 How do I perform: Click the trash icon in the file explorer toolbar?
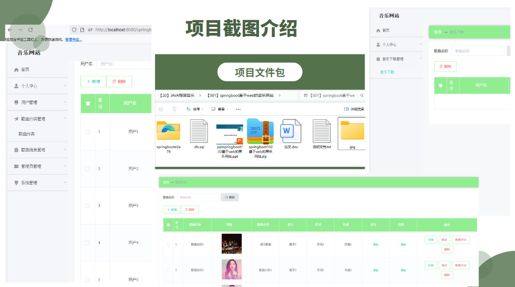click(175, 109)
